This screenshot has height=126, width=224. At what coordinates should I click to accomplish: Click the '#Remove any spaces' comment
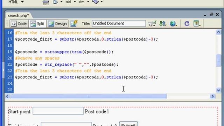(37, 58)
